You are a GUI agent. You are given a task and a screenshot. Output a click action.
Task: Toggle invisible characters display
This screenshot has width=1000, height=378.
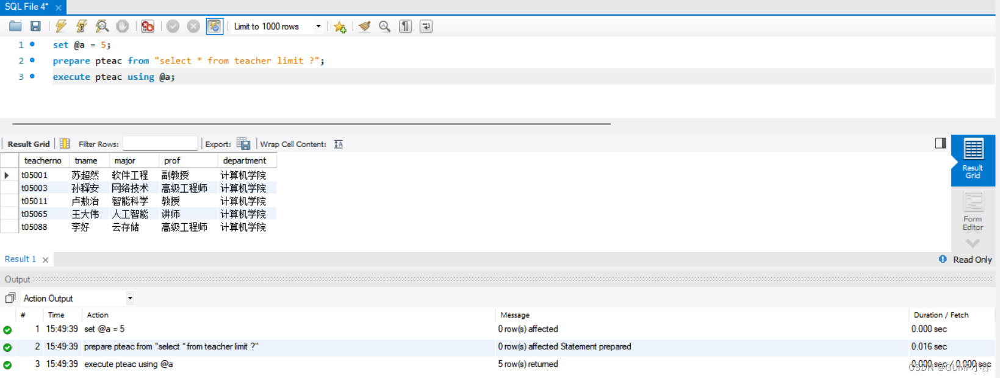coord(405,26)
